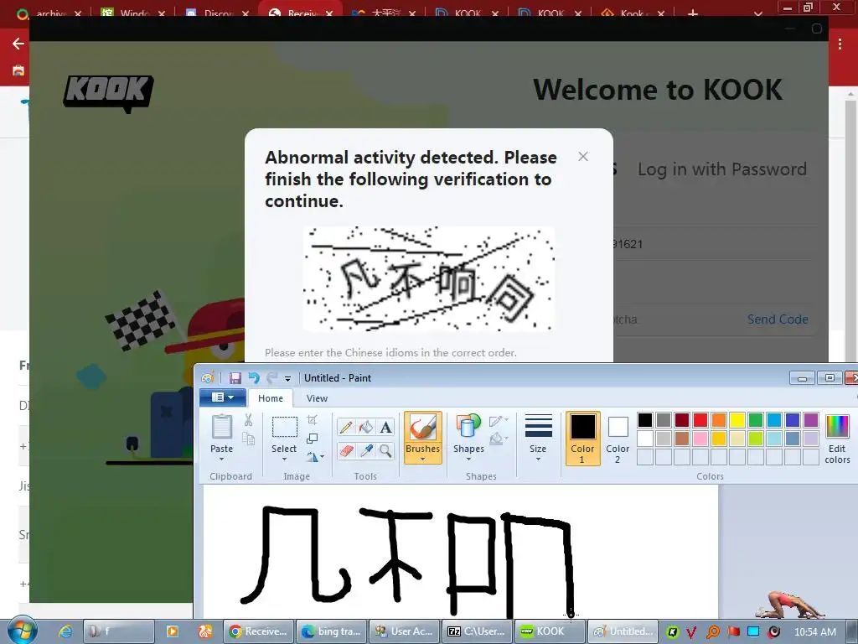
Task: Click the Save icon in Paint title bar
Action: pos(235,378)
